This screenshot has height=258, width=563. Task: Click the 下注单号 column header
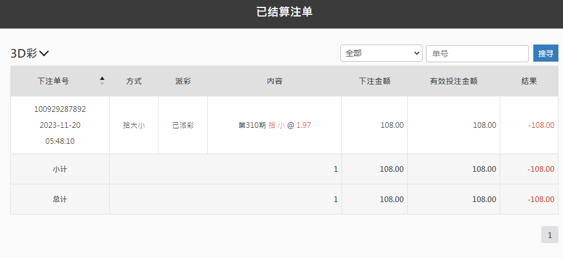pos(53,81)
